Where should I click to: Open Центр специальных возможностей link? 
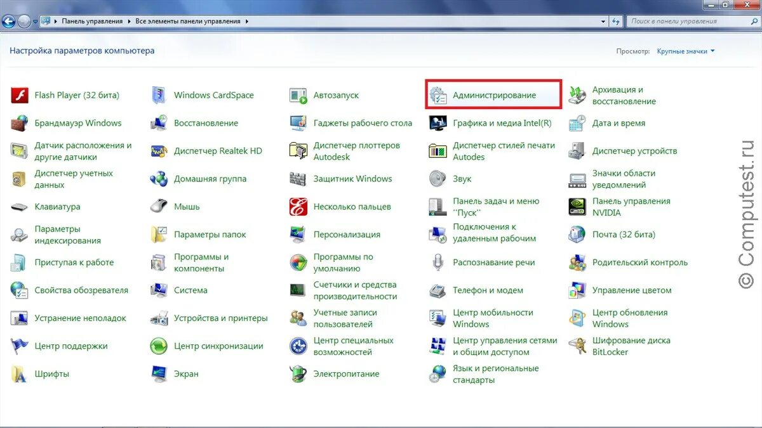point(354,346)
